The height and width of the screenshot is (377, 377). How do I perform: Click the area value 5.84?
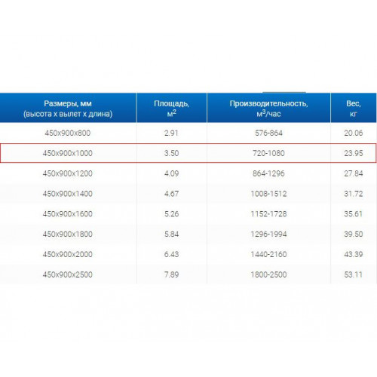point(171,234)
